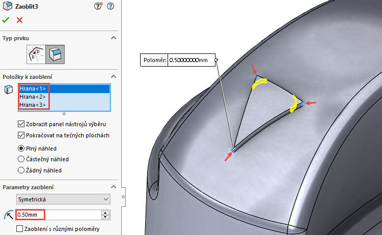
Task: Enable Zaoblení s různými poloměry checkbox
Action: (19, 229)
